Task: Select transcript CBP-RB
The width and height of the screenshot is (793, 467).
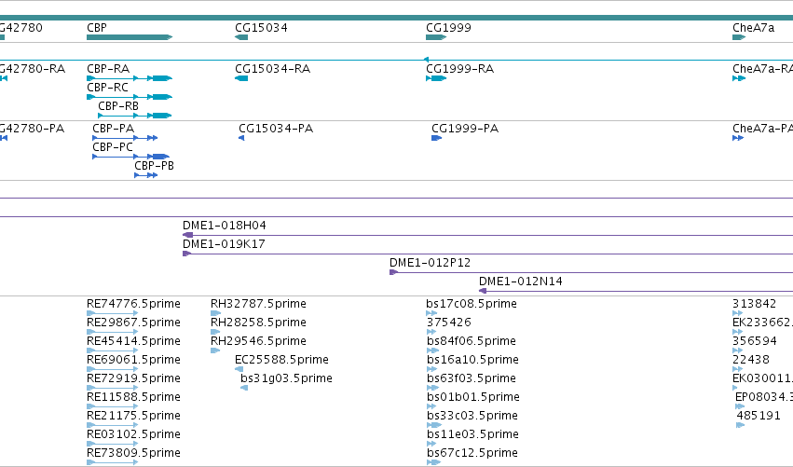Action: (135, 116)
